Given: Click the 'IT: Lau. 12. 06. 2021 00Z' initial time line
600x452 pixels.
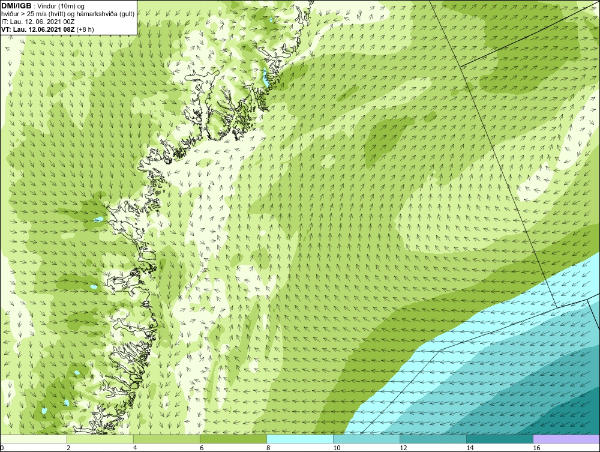Looking at the screenshot, I should click(38, 22).
